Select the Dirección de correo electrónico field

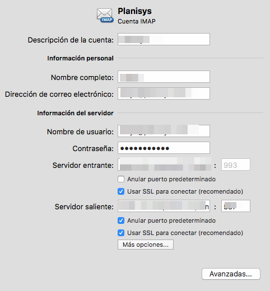164,93
